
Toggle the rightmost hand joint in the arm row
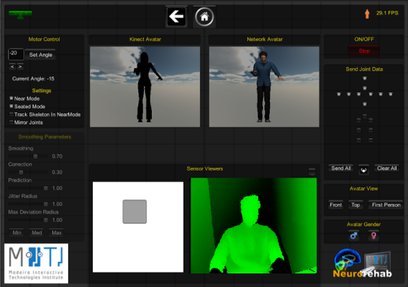391,94
